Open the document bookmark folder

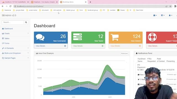point(44,10)
